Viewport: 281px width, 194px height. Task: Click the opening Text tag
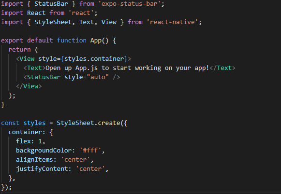(34, 68)
